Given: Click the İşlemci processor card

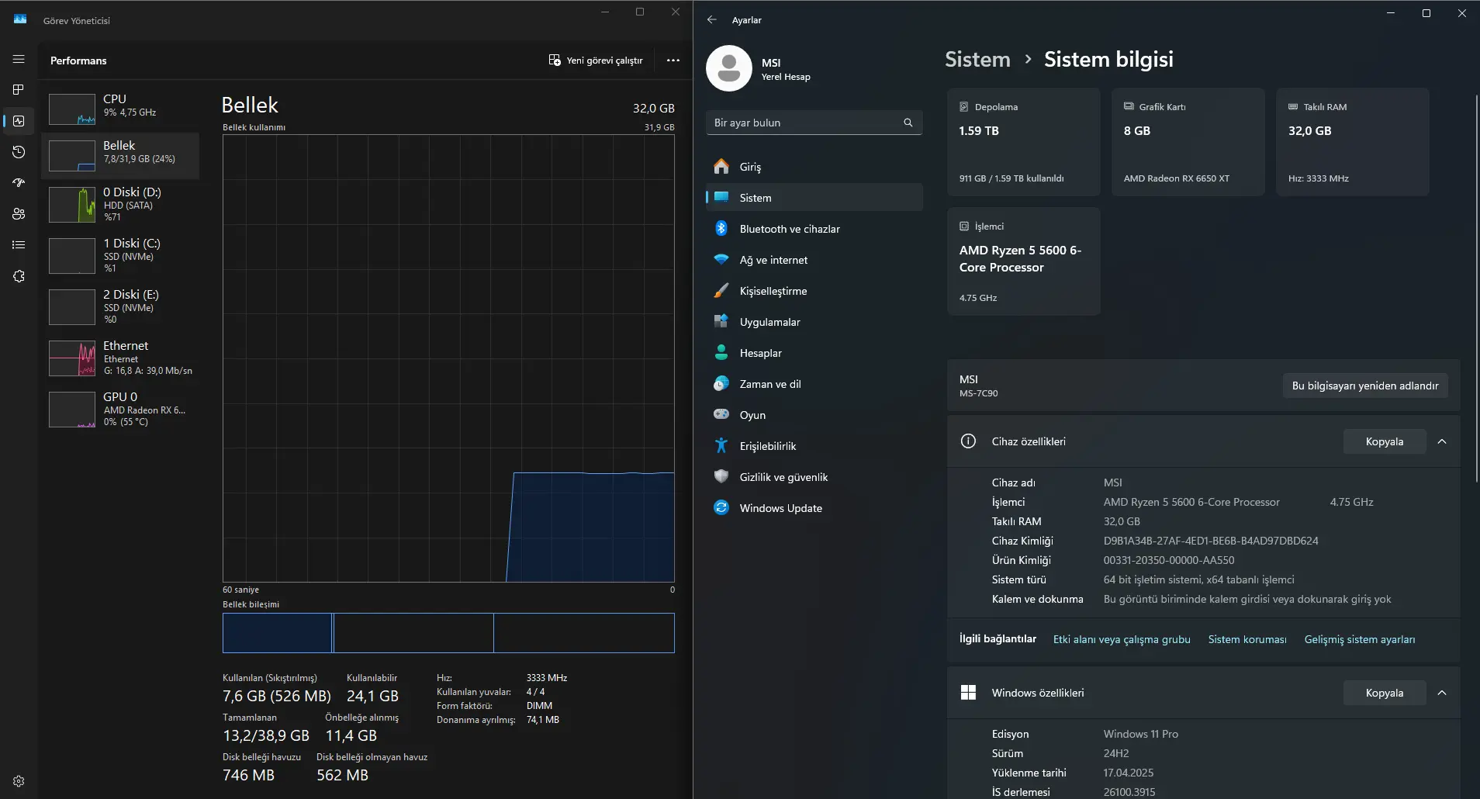Looking at the screenshot, I should (x=1024, y=261).
